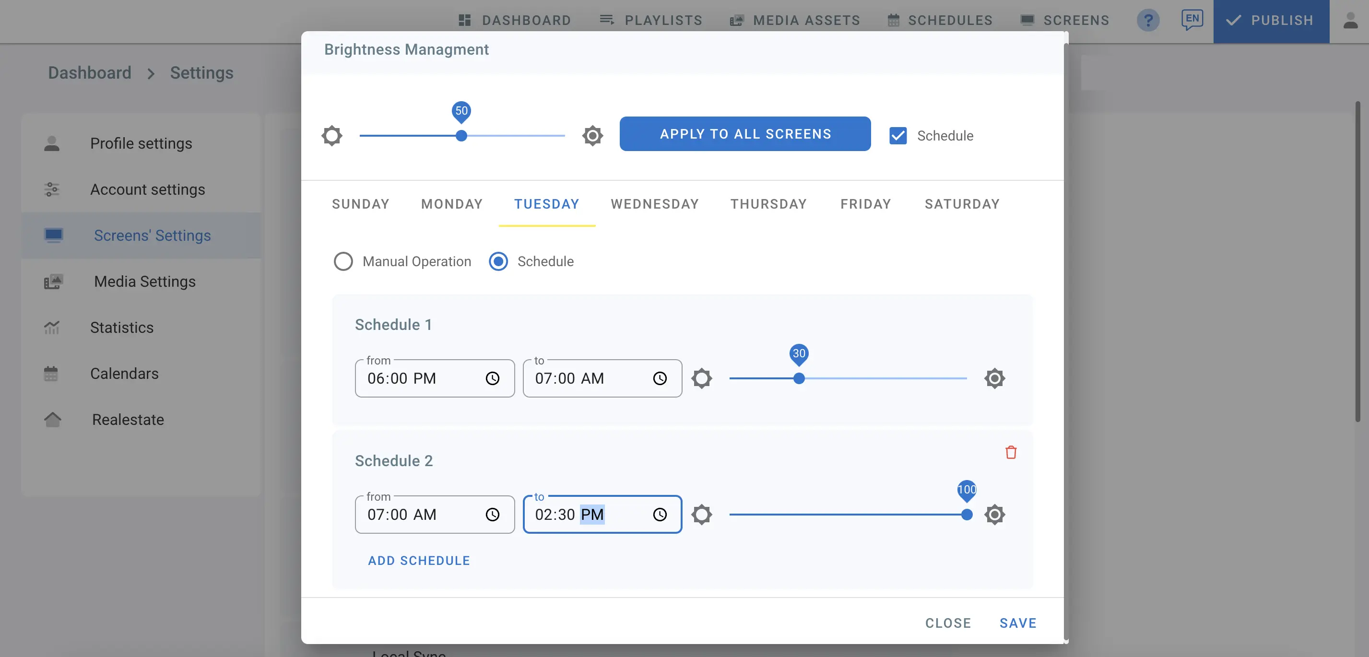Click Schedule 2 low brightness sun icon

point(701,514)
